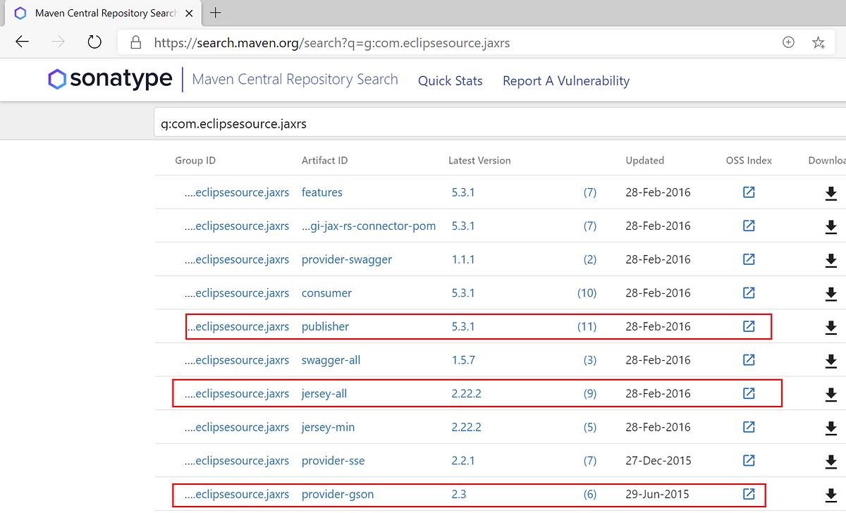Screen dimensions: 846x513
Task: Reload the current page
Action: tap(94, 42)
